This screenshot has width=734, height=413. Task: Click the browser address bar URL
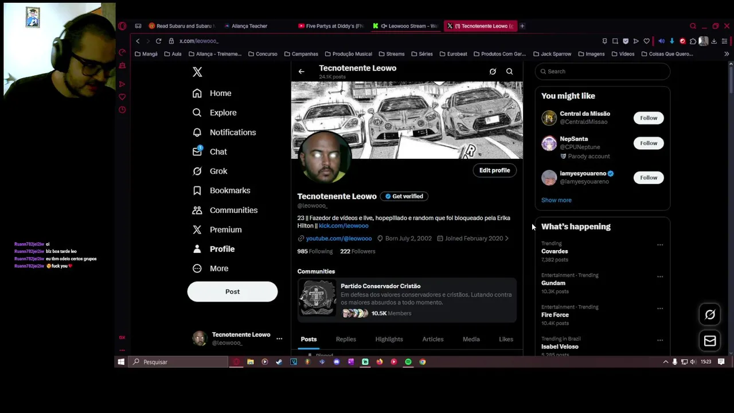point(198,41)
